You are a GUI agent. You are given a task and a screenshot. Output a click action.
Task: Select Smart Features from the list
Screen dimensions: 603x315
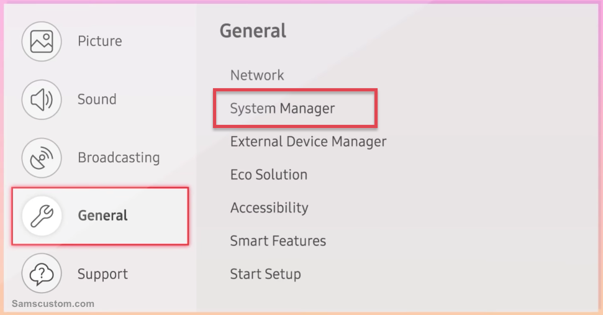(x=278, y=241)
